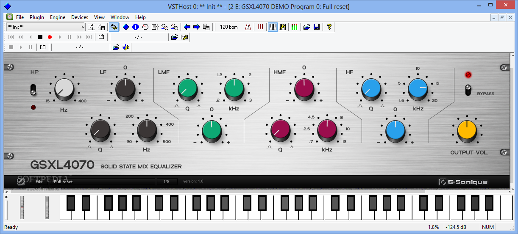This screenshot has height=234, width=518.
Task: Click pause button in recorder toolbar row
Action: tap(70, 37)
